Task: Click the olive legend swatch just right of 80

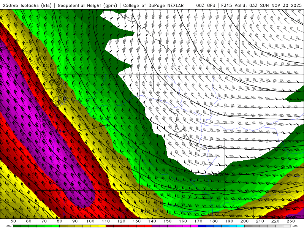Action: 63,226
